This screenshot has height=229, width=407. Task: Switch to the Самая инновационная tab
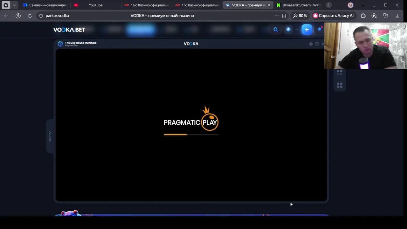44,5
